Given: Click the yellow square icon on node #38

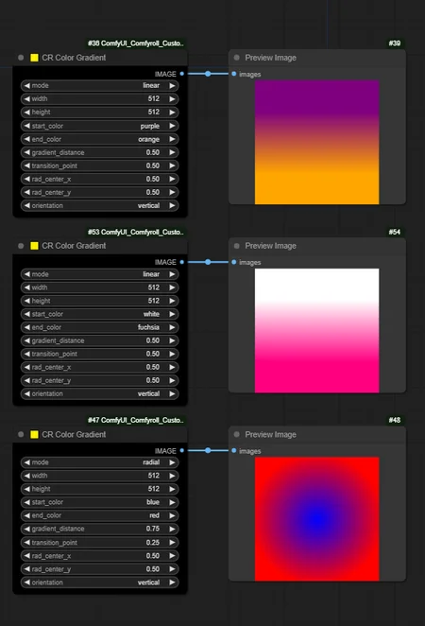Looking at the screenshot, I should point(34,58).
